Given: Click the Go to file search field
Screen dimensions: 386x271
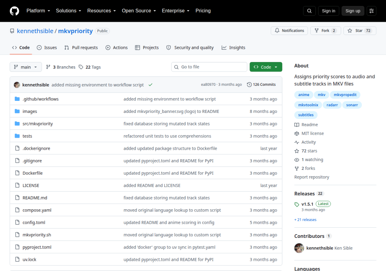Looking at the screenshot, I should tap(209, 67).
